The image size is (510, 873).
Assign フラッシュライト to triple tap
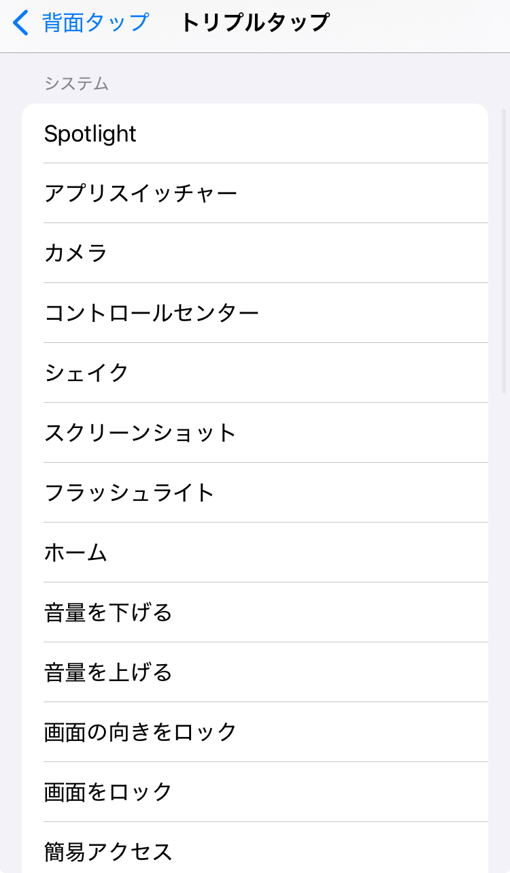pyautogui.click(x=255, y=493)
